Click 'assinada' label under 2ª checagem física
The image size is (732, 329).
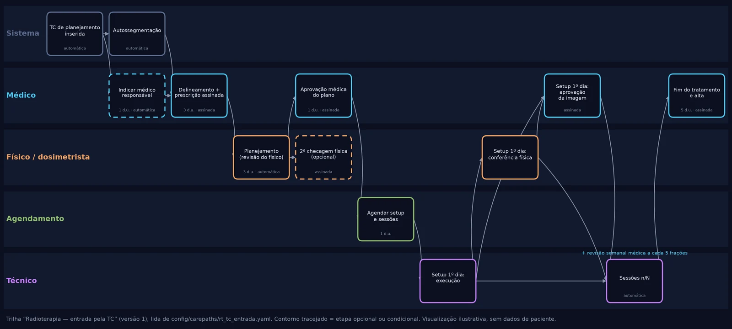tap(323, 172)
